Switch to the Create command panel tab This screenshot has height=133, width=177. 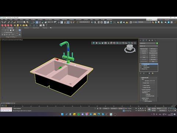(x=140, y=40)
